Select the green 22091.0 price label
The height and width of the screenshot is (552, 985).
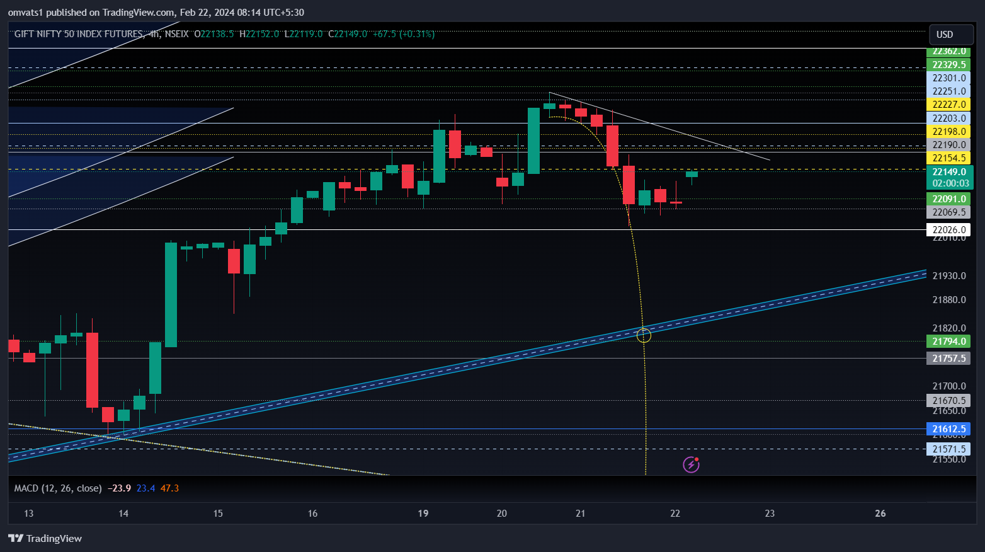[948, 199]
